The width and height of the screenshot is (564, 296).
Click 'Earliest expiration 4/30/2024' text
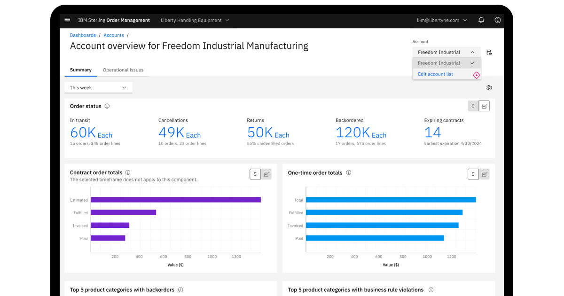(x=453, y=143)
